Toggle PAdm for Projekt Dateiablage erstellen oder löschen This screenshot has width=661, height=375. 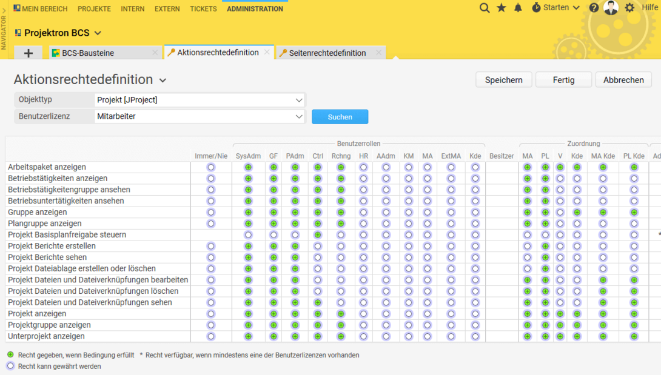click(295, 269)
